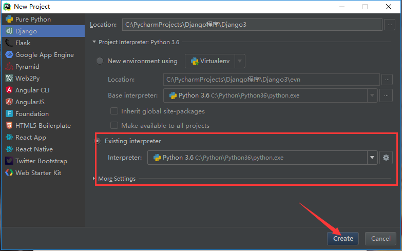Image resolution: width=402 pixels, height=251 pixels.
Task: Choose Flask project type
Action: tap(43, 43)
